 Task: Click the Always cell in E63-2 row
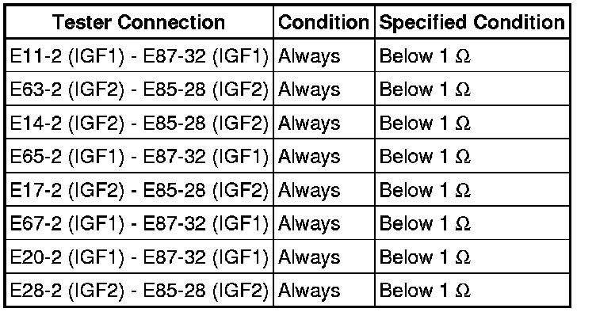coord(324,89)
